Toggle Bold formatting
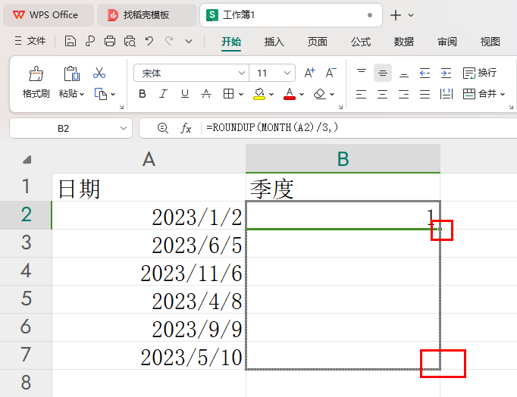 coord(143,94)
